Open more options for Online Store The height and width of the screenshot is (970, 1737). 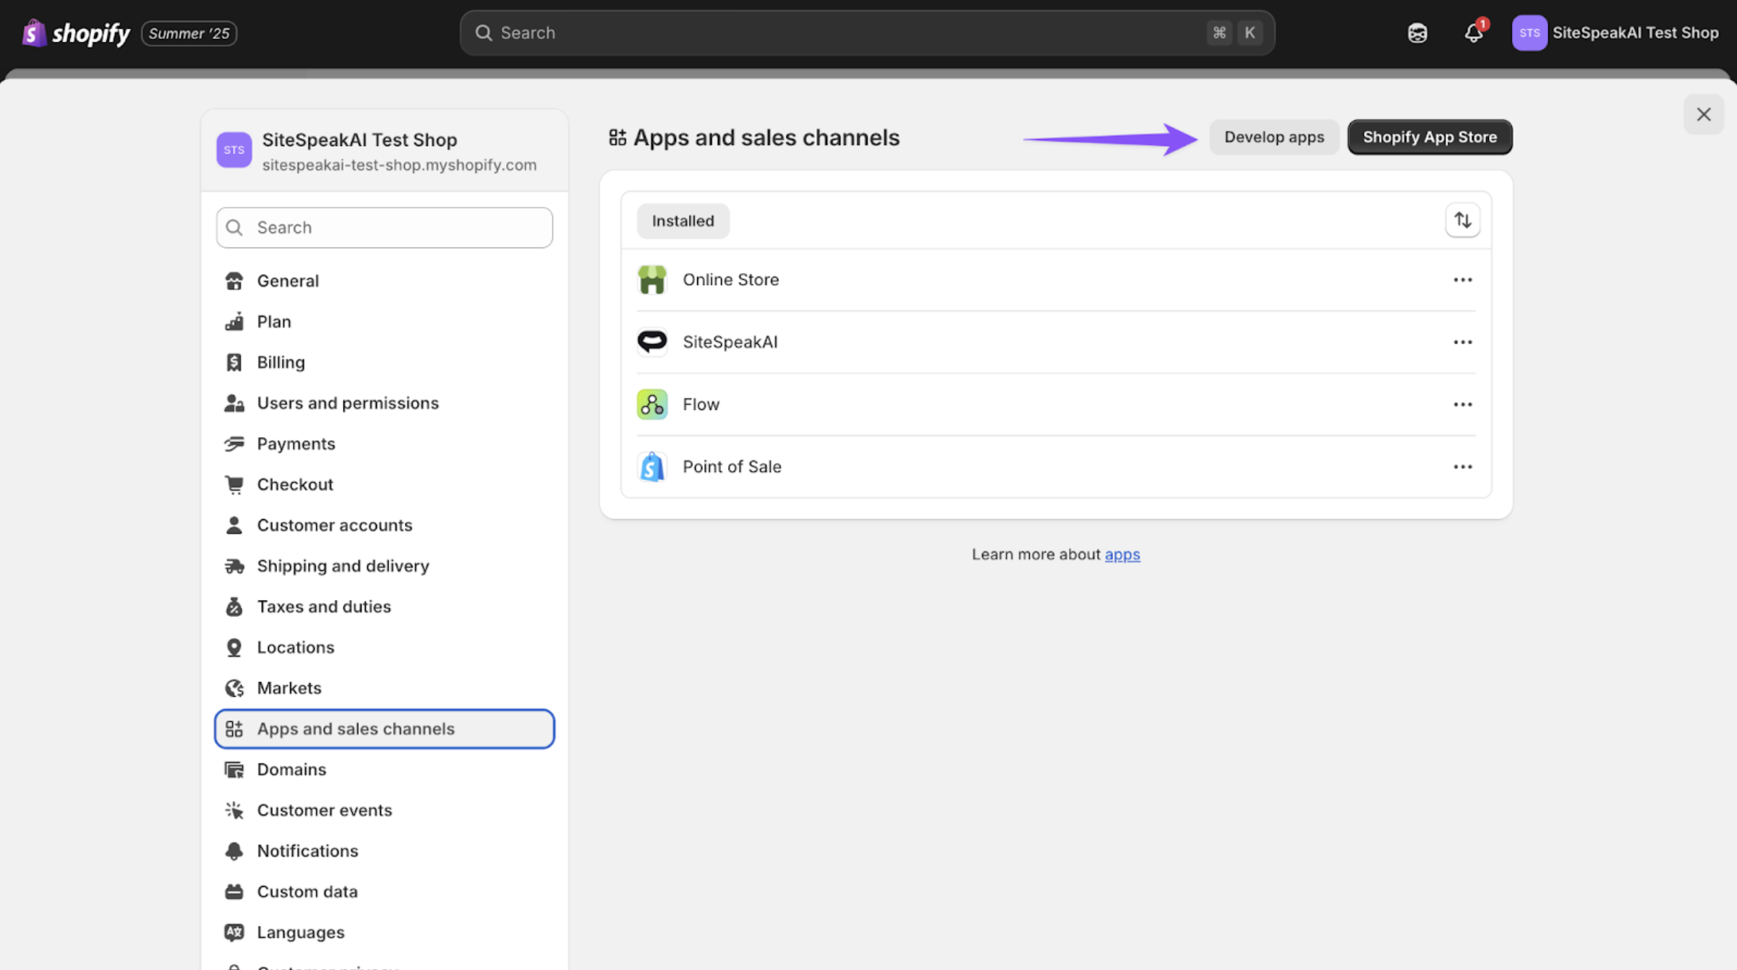point(1462,280)
